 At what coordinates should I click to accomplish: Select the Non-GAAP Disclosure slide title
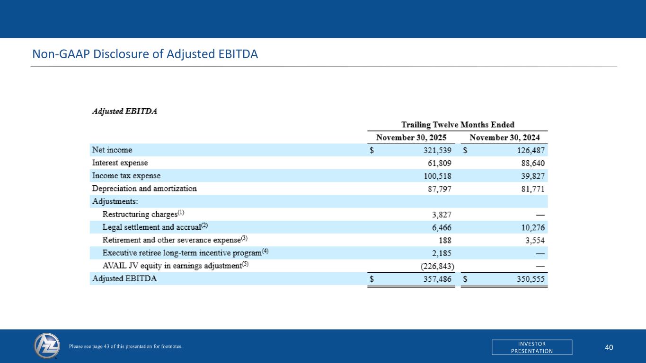click(145, 54)
